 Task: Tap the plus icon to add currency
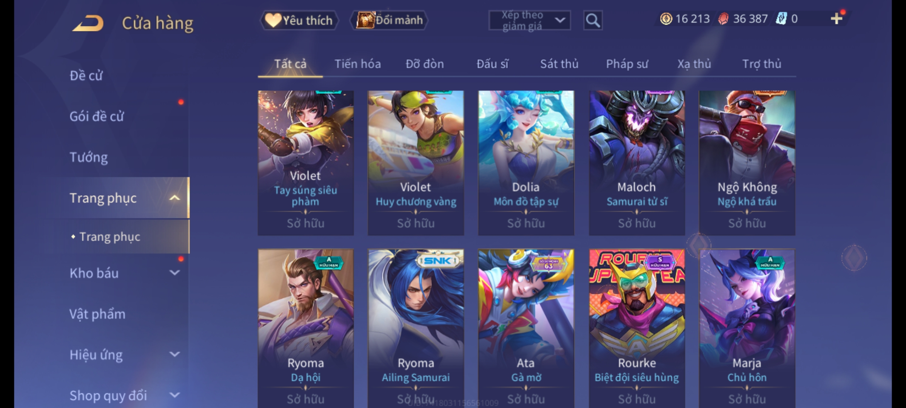tap(837, 19)
